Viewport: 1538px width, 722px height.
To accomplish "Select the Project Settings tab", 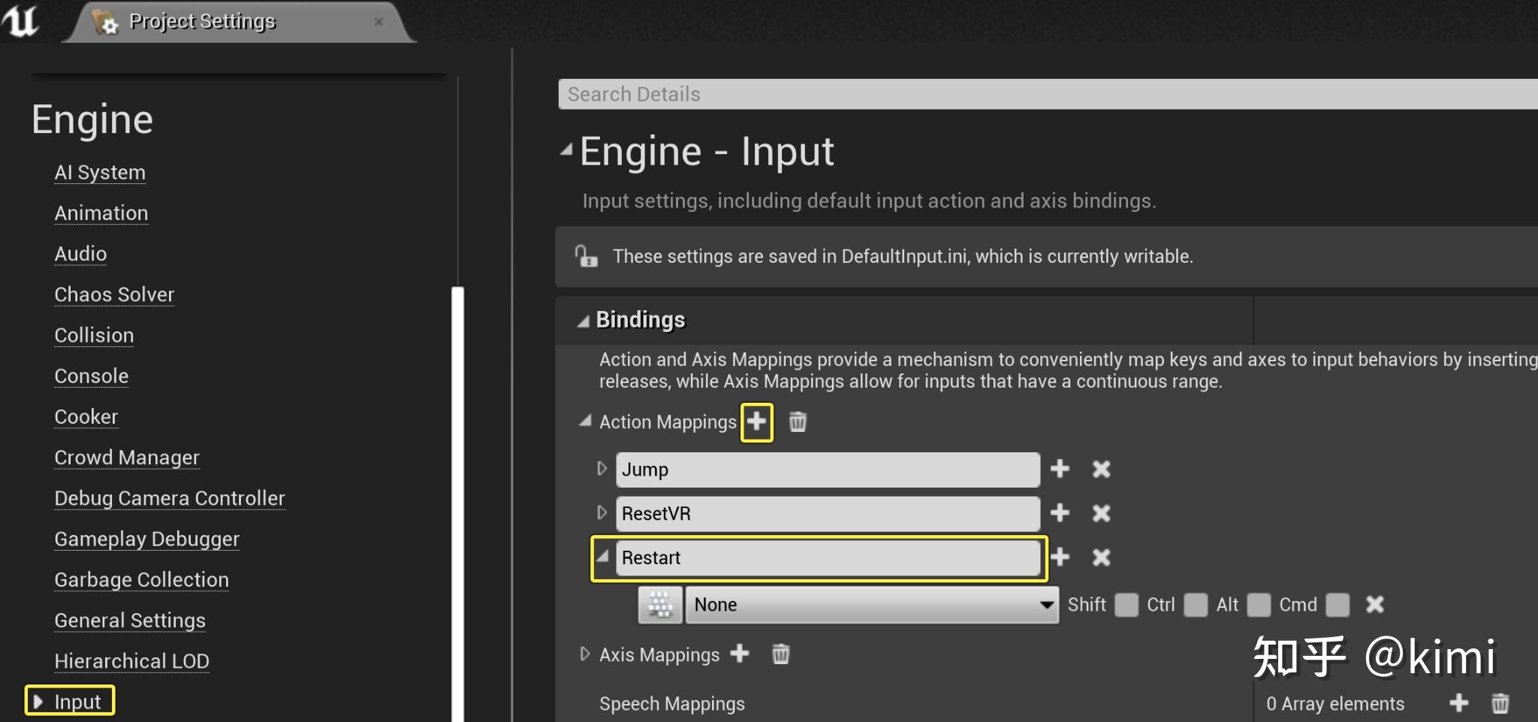I will [202, 21].
